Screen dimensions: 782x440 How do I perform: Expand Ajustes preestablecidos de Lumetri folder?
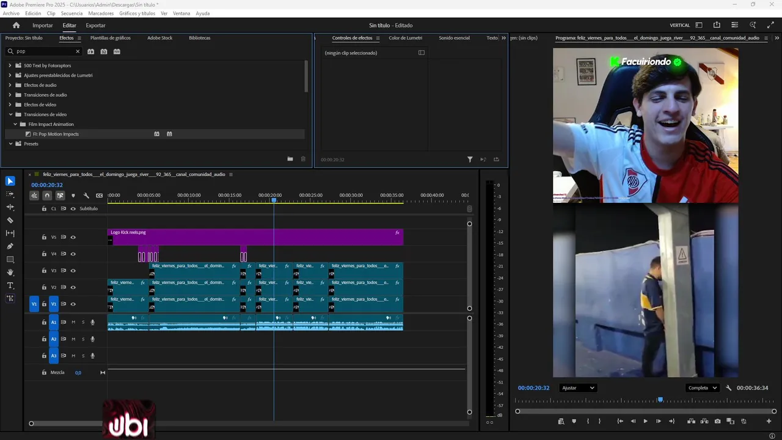(10, 75)
